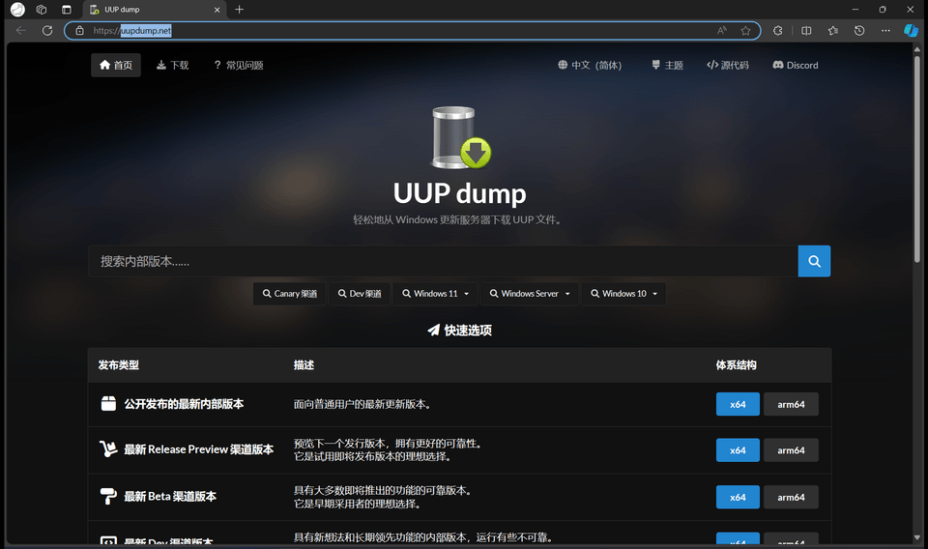Screen dimensions: 928x549
Task: Select x64 for 最新 Beta 渠道版本
Action: point(738,497)
